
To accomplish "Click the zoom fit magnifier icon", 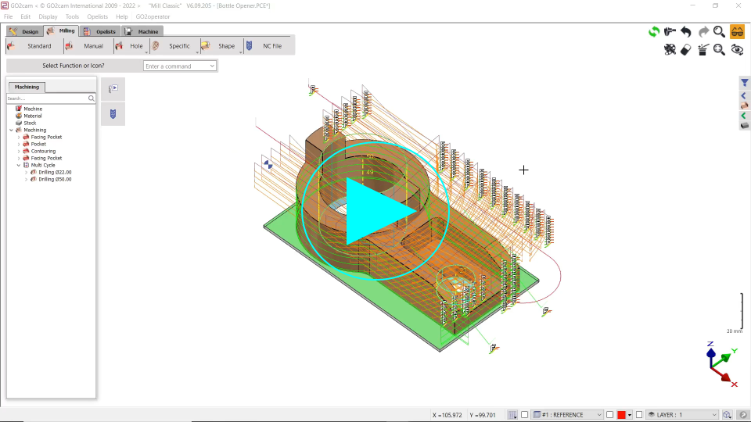I will point(720,50).
